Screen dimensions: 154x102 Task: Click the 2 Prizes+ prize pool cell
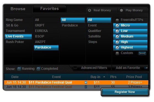tap(135, 82)
